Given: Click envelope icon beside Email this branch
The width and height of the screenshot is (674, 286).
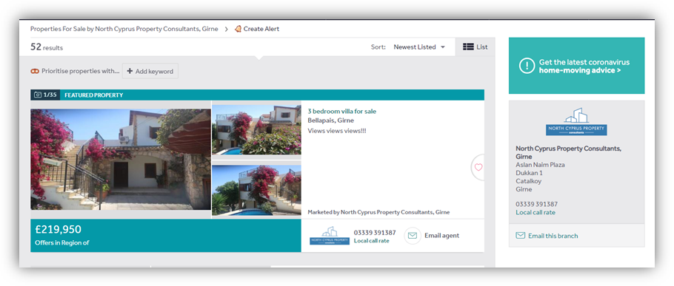Looking at the screenshot, I should click(x=520, y=236).
